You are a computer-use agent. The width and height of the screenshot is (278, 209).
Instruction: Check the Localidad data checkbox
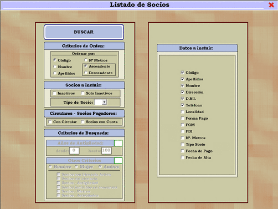(x=183, y=111)
